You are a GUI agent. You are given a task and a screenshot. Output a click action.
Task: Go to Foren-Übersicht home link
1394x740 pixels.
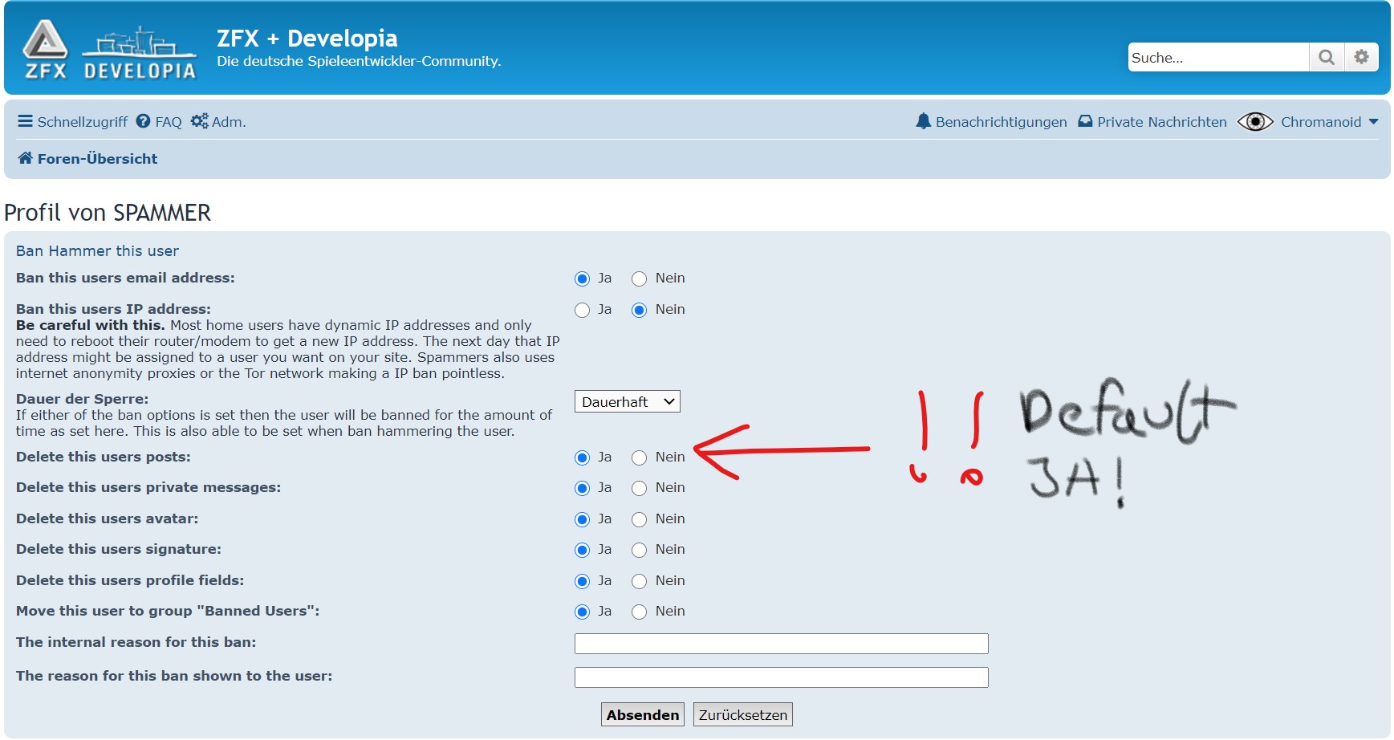88,159
